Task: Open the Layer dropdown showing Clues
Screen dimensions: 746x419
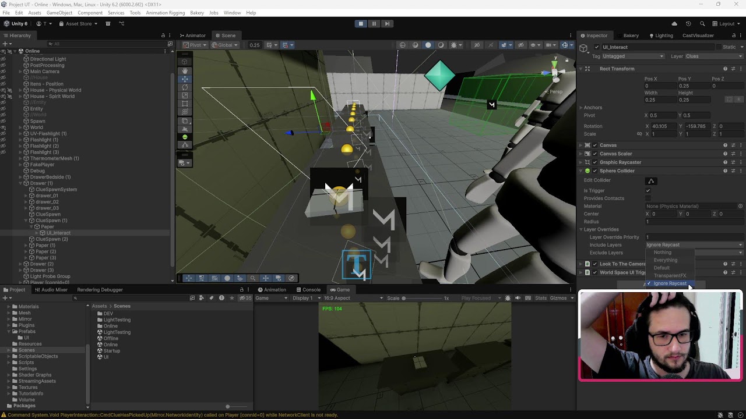Action: [x=715, y=56]
